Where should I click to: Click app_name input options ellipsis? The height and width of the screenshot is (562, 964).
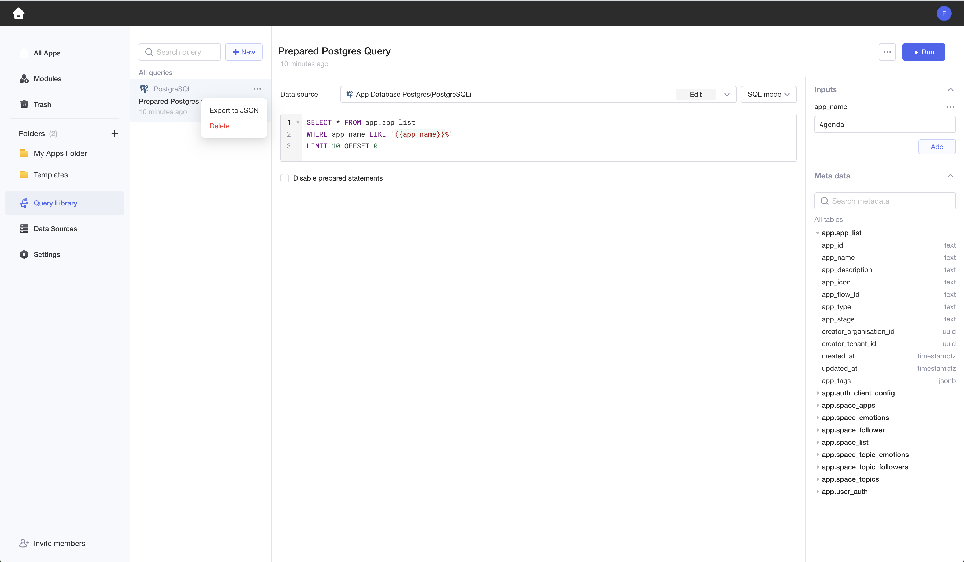[x=950, y=107]
